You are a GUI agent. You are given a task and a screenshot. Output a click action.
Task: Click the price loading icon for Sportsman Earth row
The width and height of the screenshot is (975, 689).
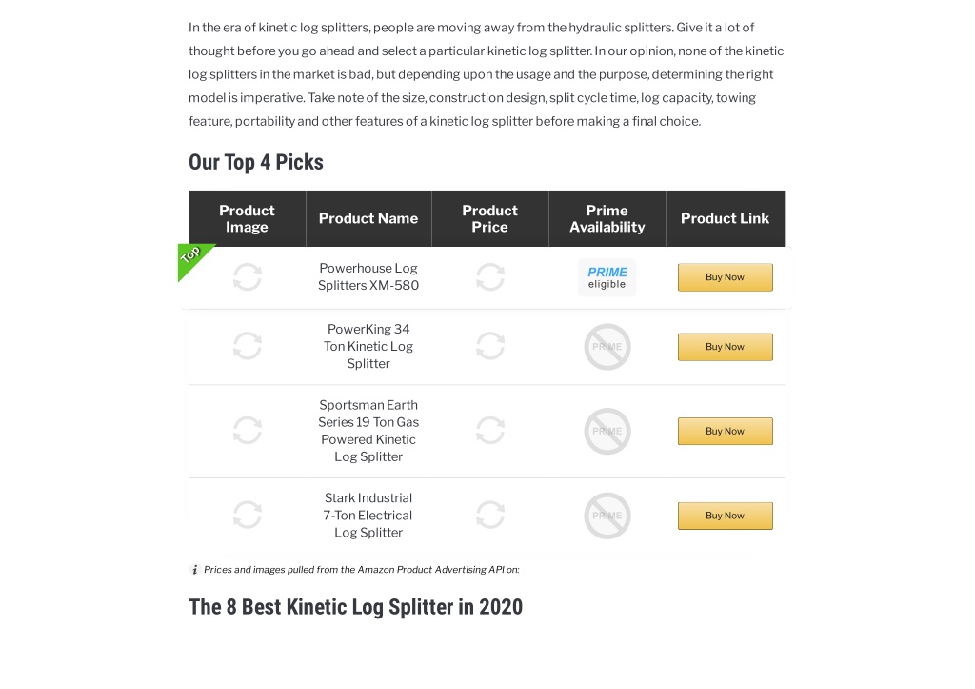pyautogui.click(x=490, y=431)
